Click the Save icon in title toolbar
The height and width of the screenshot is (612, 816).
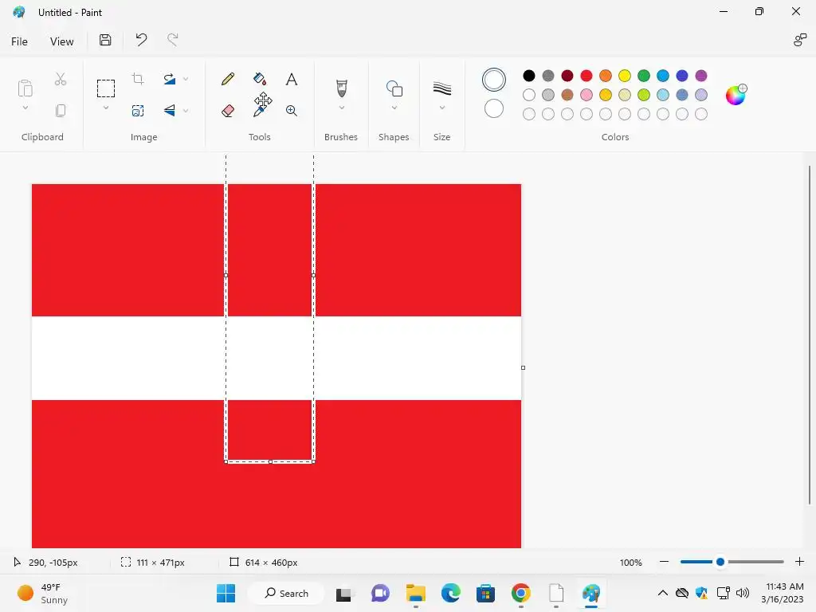(105, 40)
